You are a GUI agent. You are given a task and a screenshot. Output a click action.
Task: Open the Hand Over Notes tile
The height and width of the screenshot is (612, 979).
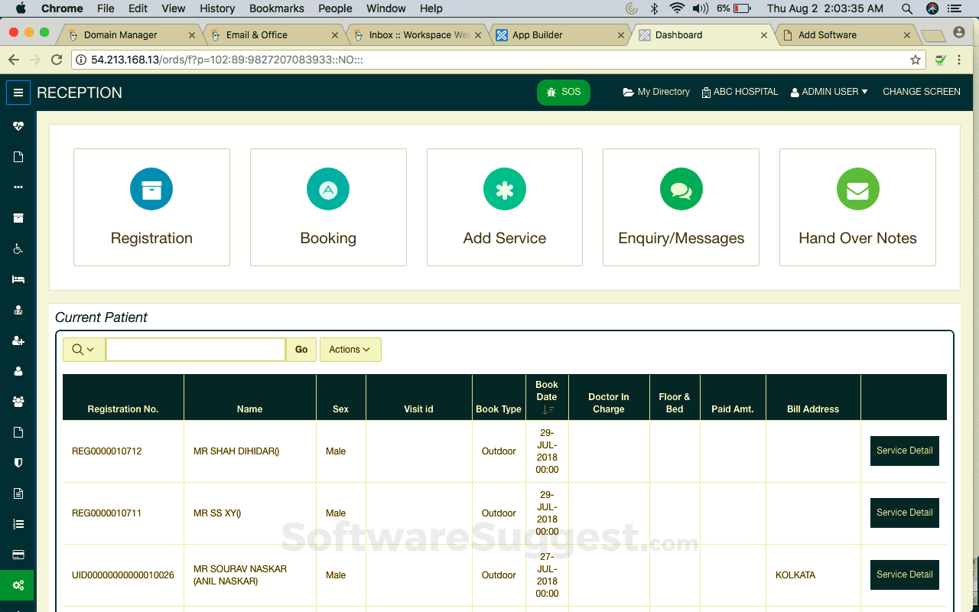click(x=857, y=207)
